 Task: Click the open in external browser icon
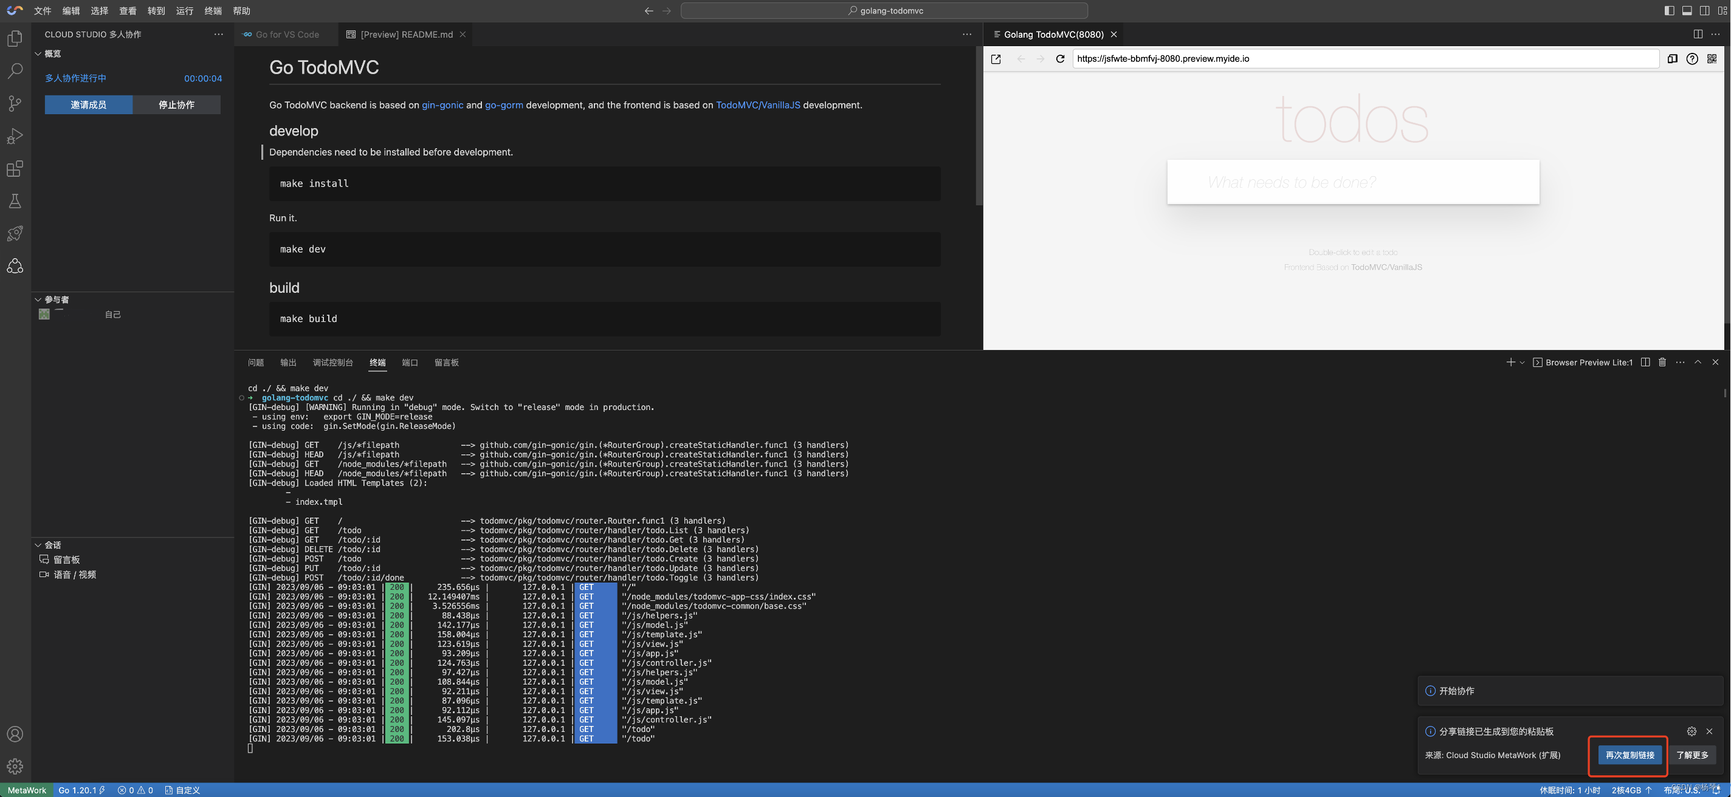[996, 57]
